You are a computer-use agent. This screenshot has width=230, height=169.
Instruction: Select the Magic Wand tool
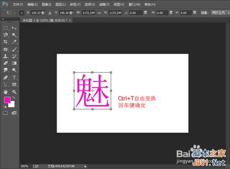tap(14, 35)
